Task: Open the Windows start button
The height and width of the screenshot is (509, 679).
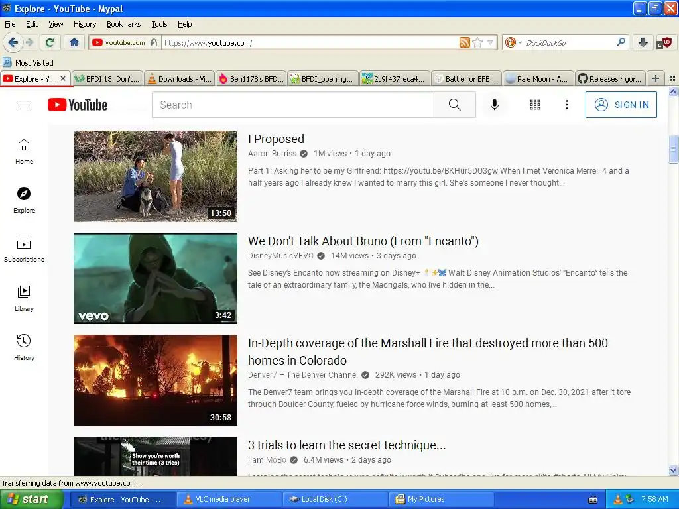Action: [31, 499]
